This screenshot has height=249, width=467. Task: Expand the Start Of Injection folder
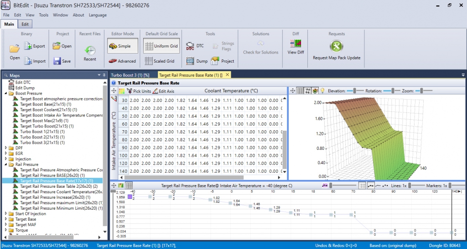click(6, 213)
